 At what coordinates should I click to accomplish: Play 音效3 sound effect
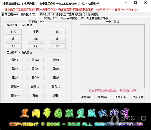point(56,60)
